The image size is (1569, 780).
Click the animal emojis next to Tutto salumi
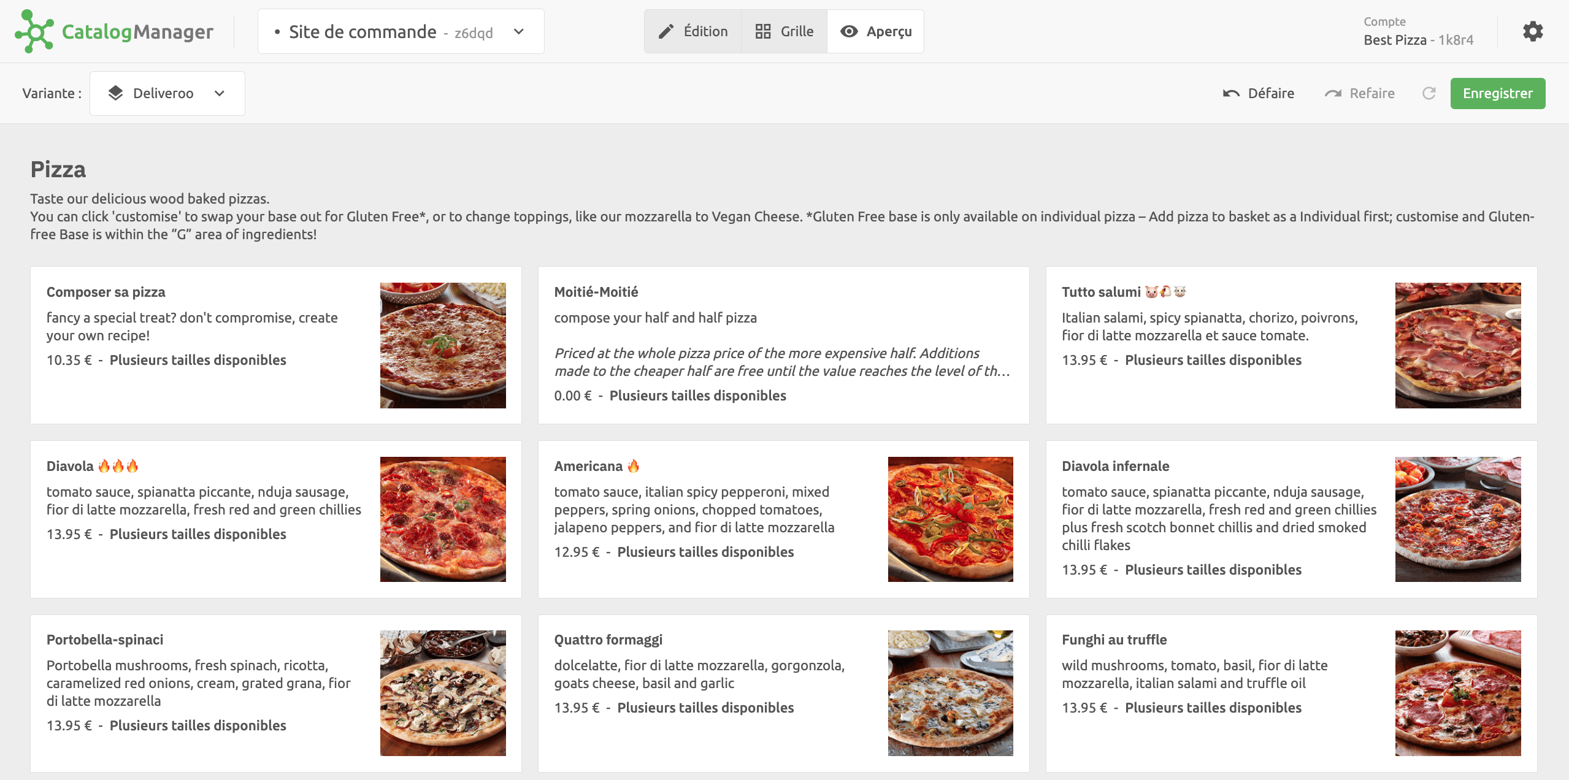tap(1166, 292)
